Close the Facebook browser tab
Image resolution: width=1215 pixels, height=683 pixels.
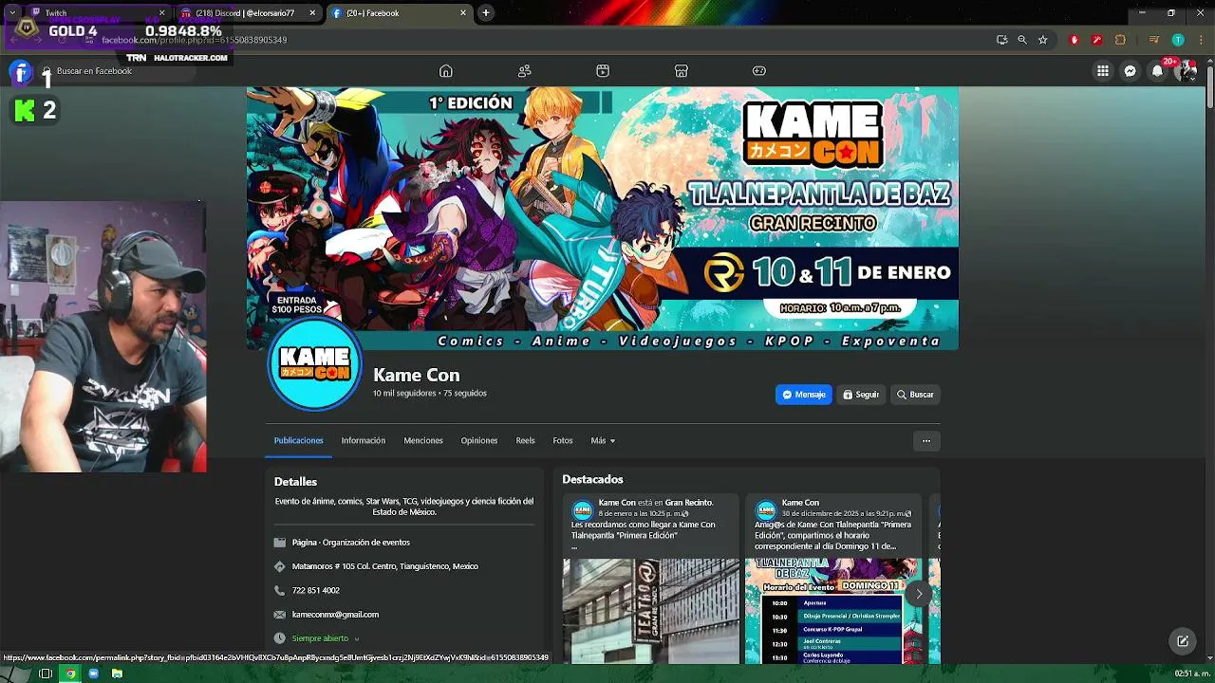tap(463, 13)
